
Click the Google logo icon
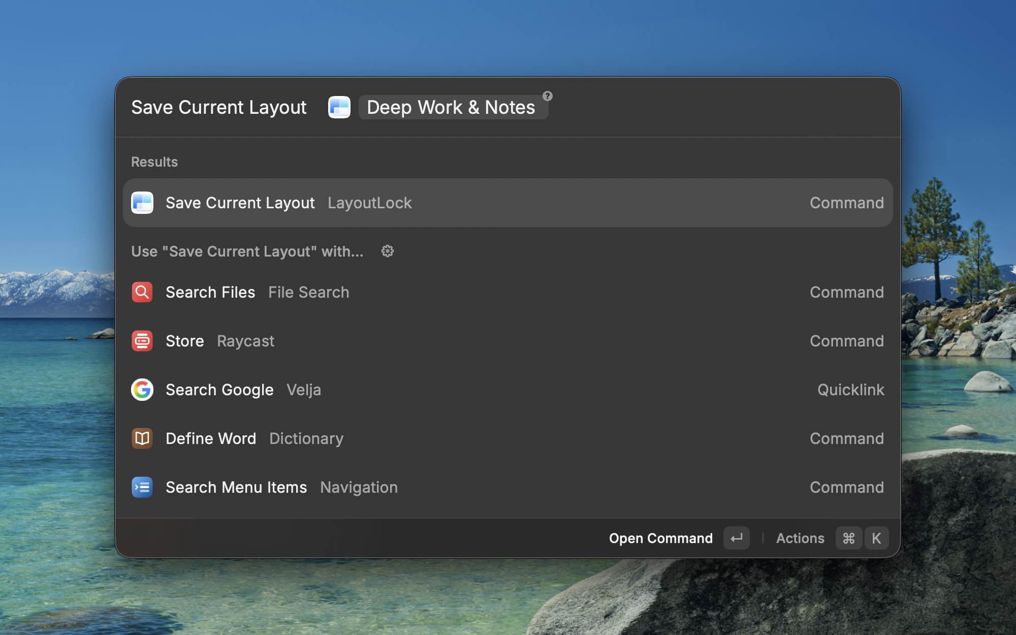coord(142,390)
